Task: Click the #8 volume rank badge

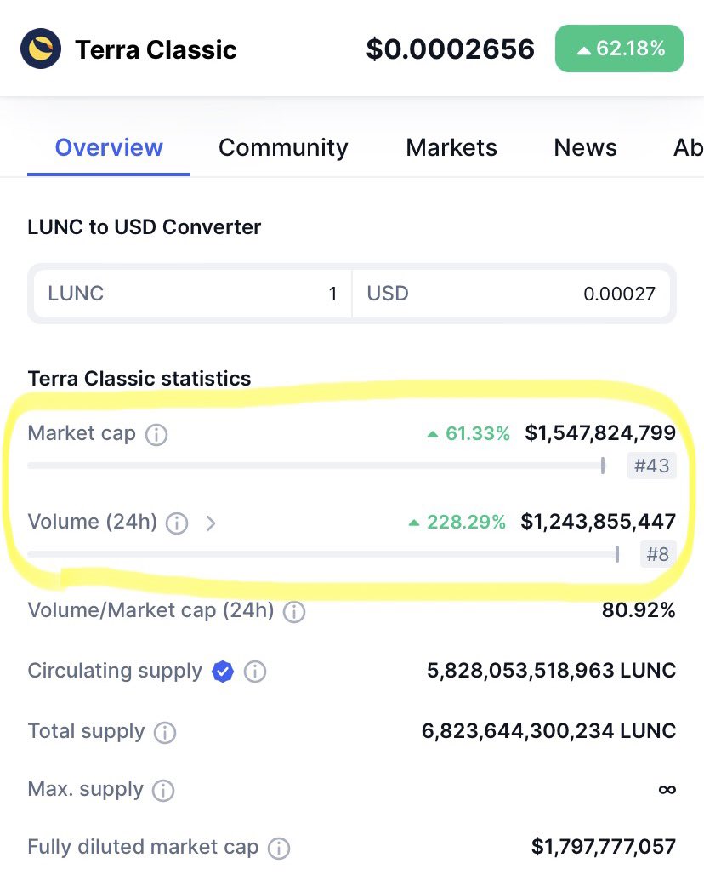Action: pyautogui.click(x=658, y=554)
